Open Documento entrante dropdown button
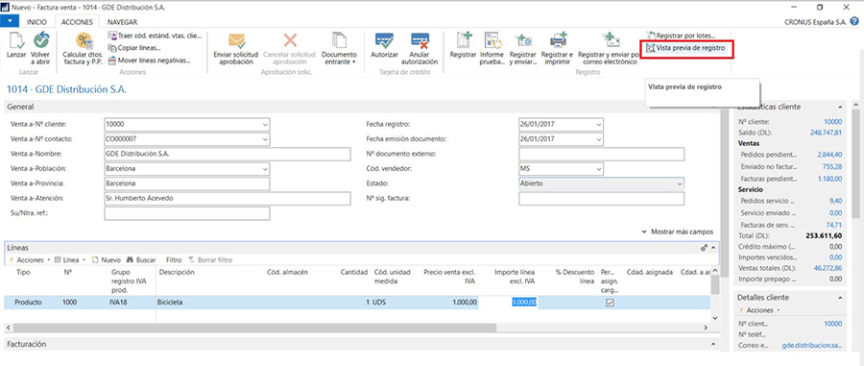This screenshot has width=864, height=366. [x=339, y=47]
